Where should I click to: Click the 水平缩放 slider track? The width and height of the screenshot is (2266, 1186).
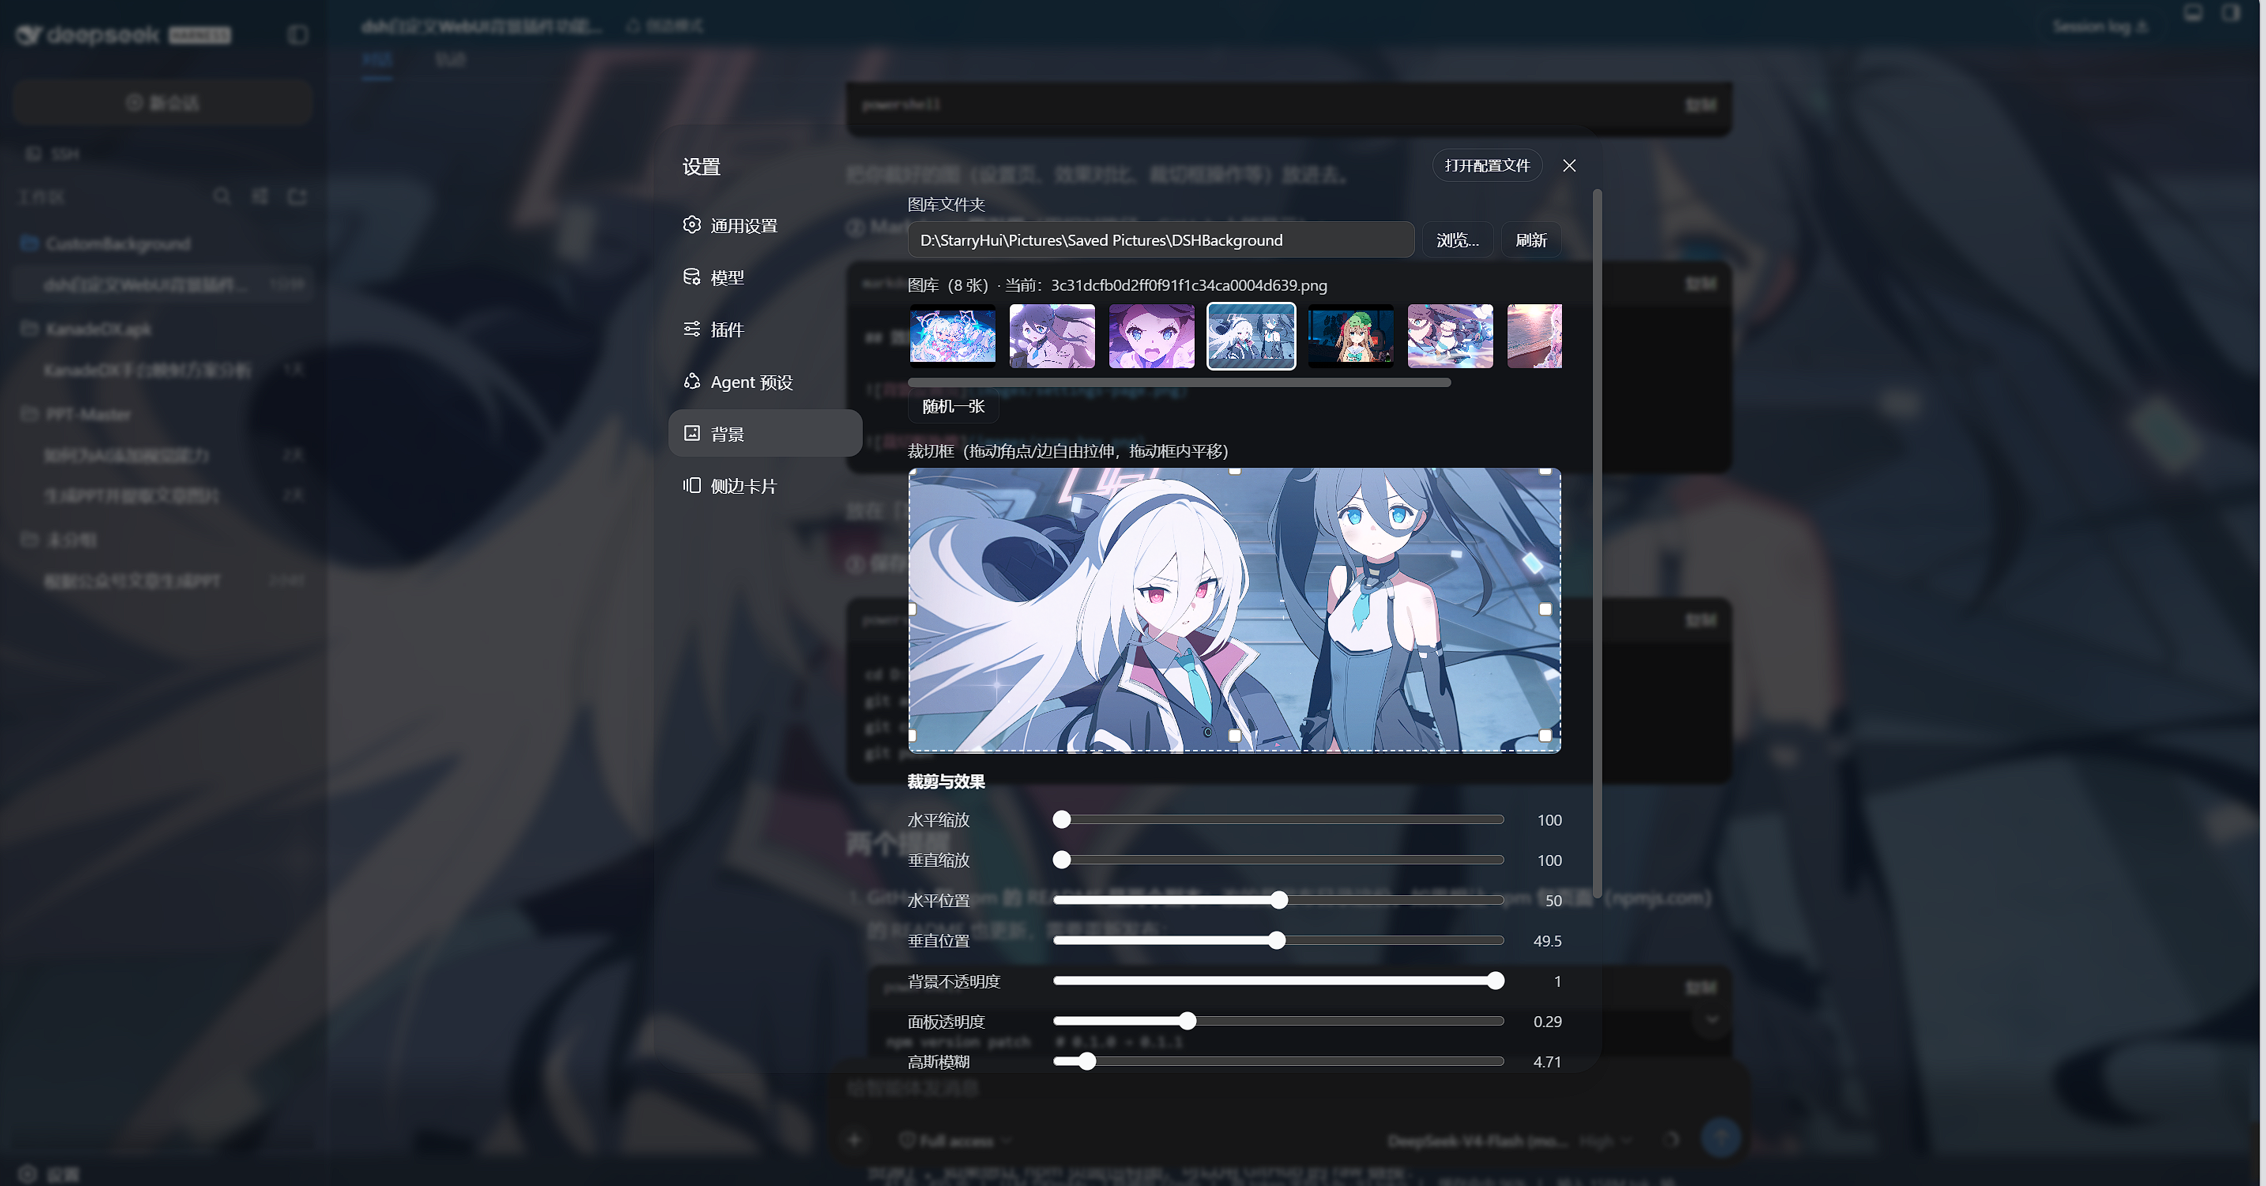[1278, 820]
